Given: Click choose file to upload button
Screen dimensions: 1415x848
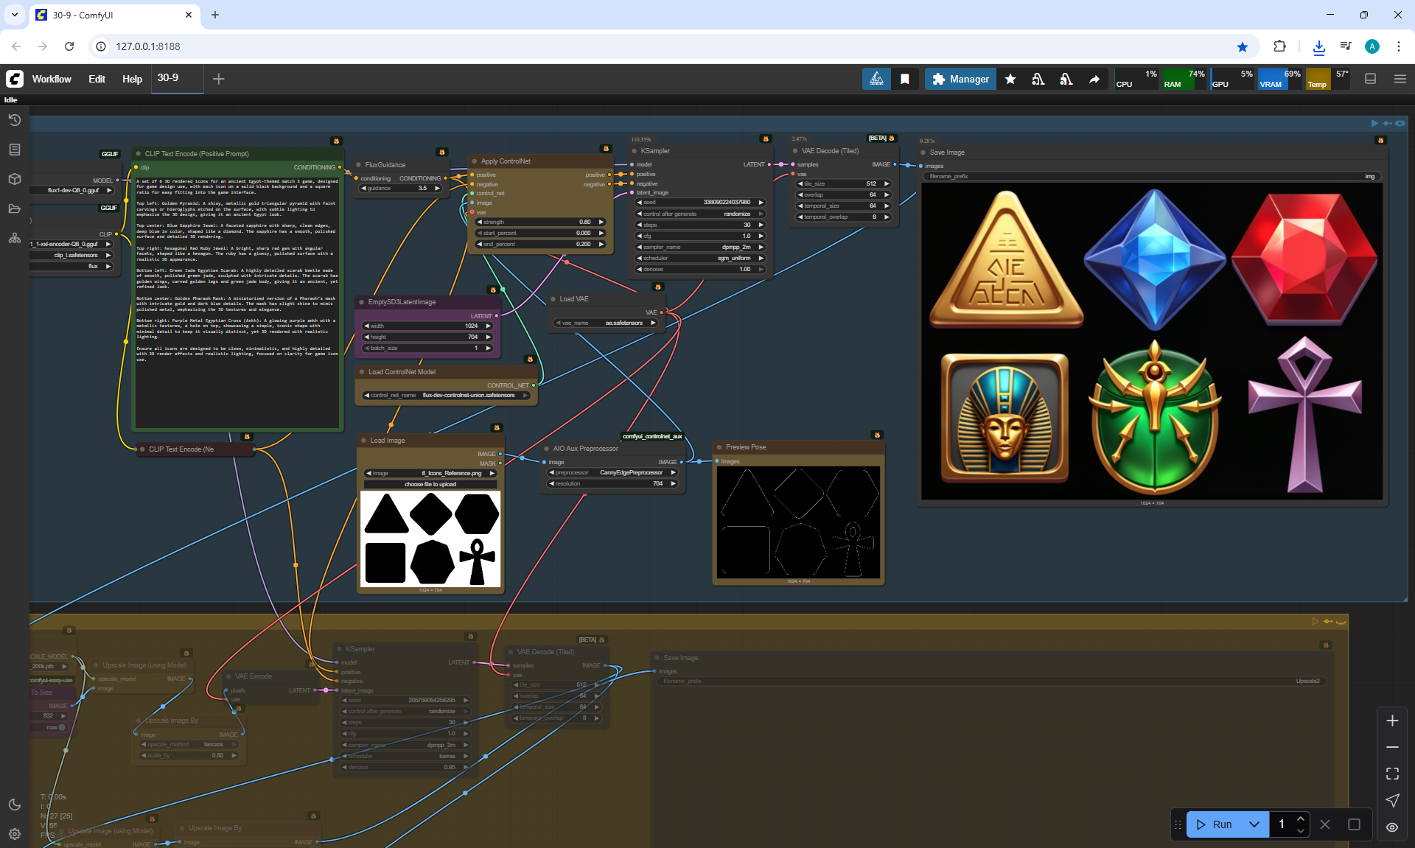Looking at the screenshot, I should pos(430,484).
